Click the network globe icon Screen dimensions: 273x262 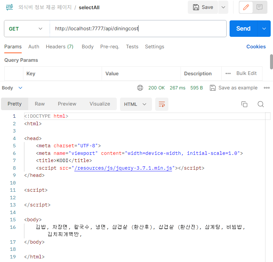[x=140, y=88]
